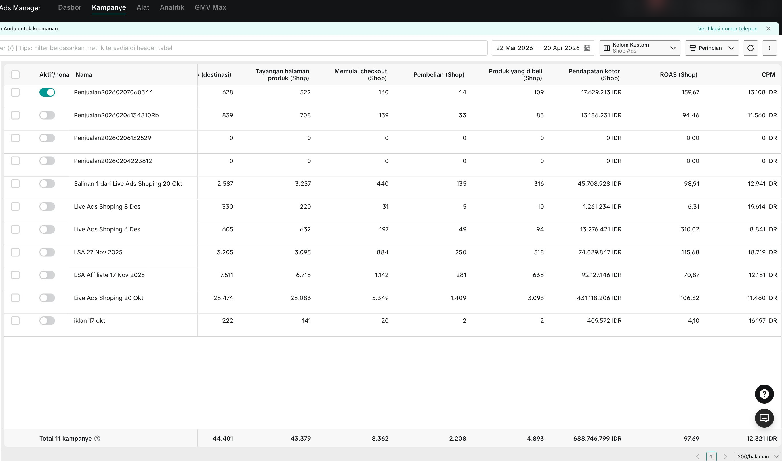Sort by the ROAS (Shop) column header
This screenshot has height=461, width=782.
point(678,74)
